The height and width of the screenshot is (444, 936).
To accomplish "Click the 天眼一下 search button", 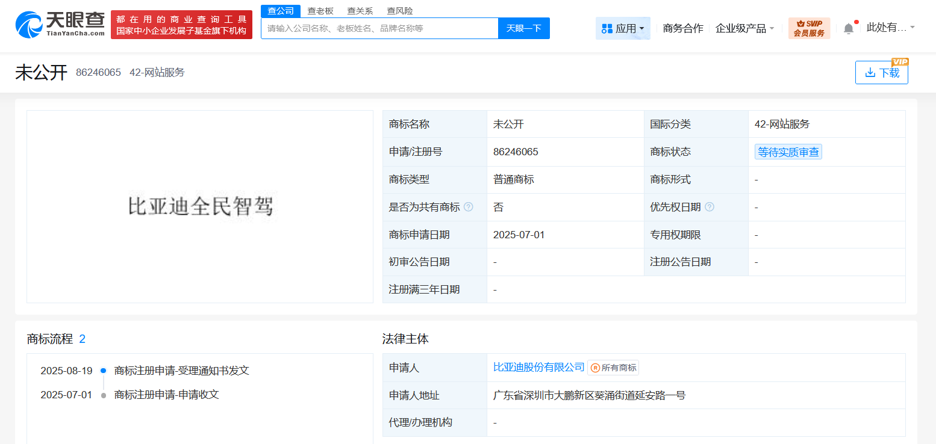I will 523,28.
